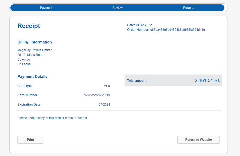Screen dimensions: 240x156
Task: Select the Payment step tab
Action: click(x=46, y=8)
